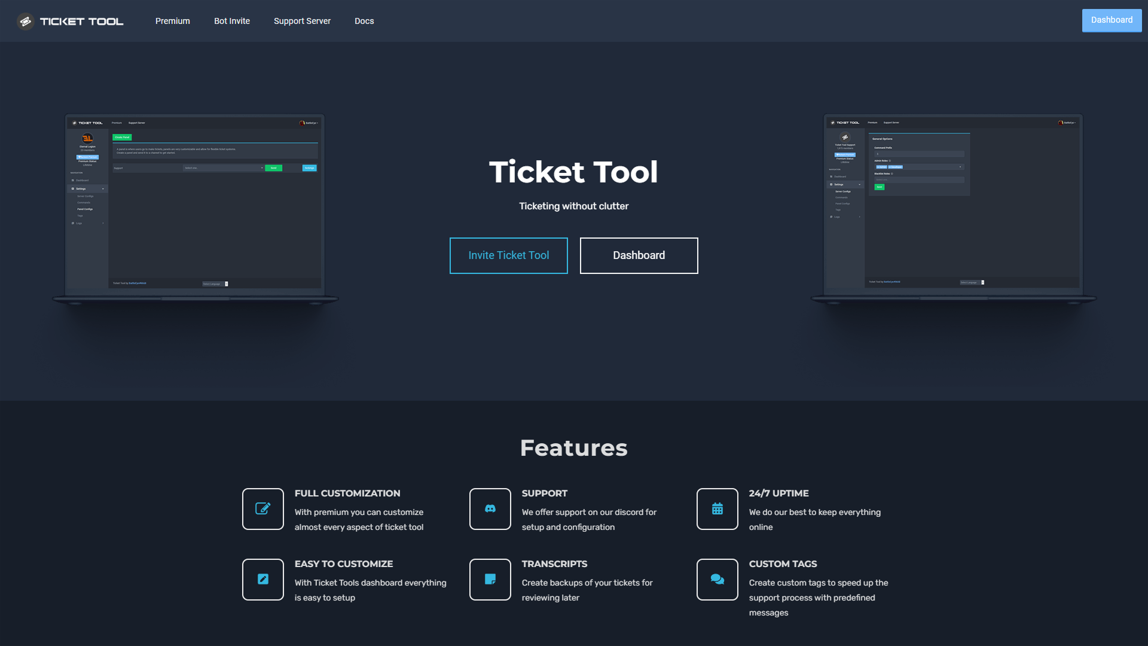Click the Dashboard icon in the left mockup sidebar
Viewport: 1148px width, 646px height.
coord(73,180)
